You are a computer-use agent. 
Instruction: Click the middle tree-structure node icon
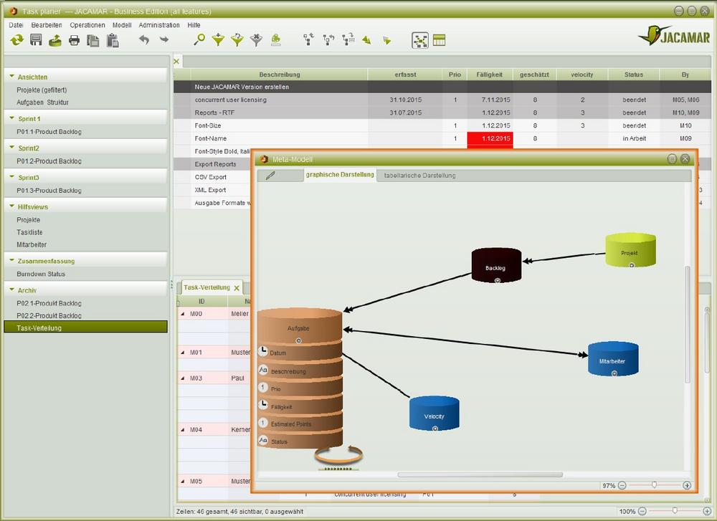pos(328,40)
